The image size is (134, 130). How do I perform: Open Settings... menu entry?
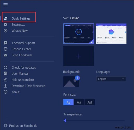(18, 25)
